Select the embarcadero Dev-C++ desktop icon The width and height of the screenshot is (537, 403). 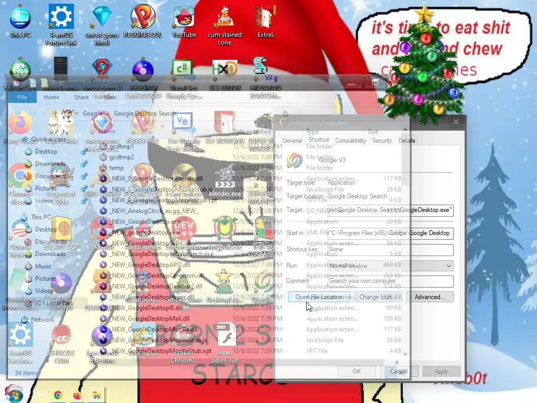[184, 233]
